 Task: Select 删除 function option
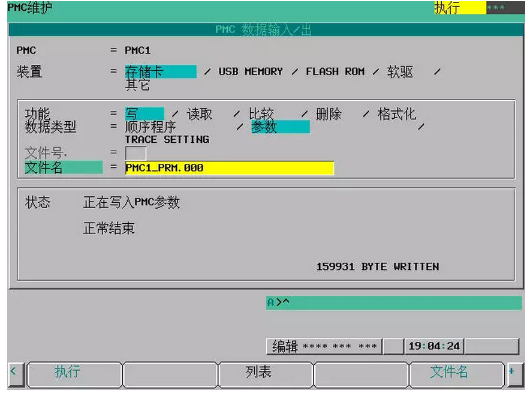click(328, 114)
